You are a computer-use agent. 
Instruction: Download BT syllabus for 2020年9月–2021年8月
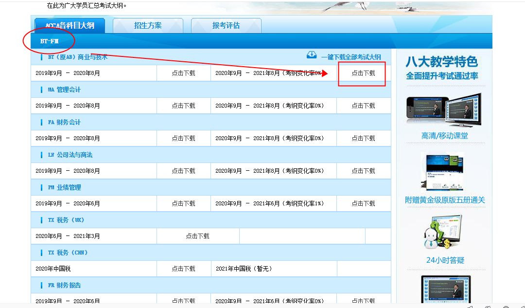coord(363,73)
